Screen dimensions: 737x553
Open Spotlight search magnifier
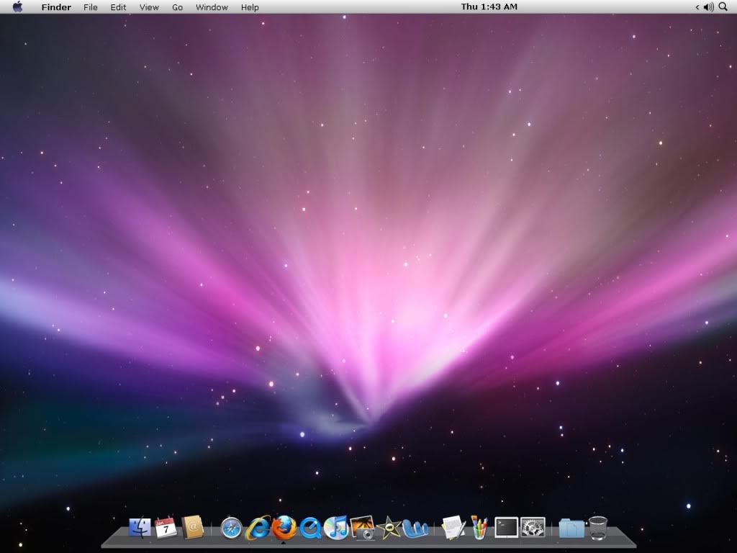pyautogui.click(x=723, y=6)
